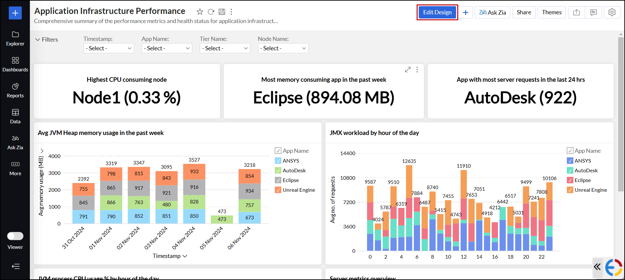Open Reports in the sidebar
Image resolution: width=625 pixels, height=280 pixels.
pos(15,91)
